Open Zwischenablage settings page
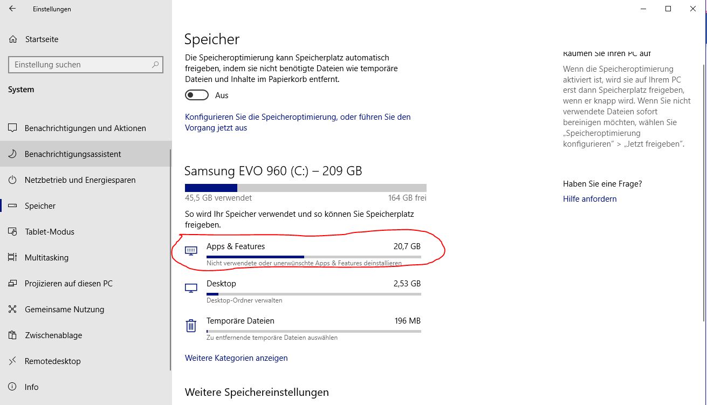The height and width of the screenshot is (405, 707). coord(85,335)
